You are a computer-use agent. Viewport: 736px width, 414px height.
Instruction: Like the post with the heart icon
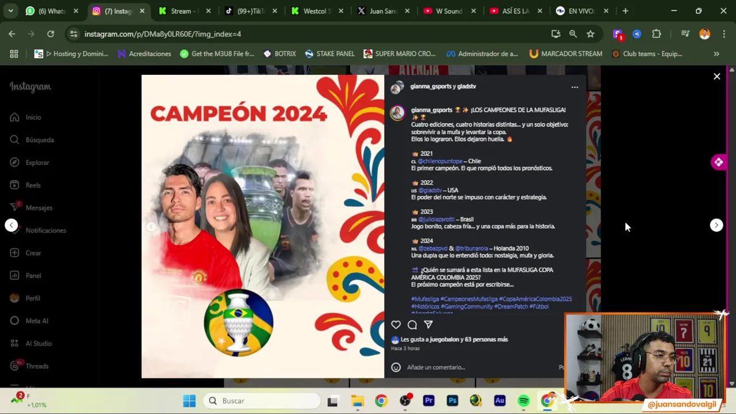click(x=396, y=325)
